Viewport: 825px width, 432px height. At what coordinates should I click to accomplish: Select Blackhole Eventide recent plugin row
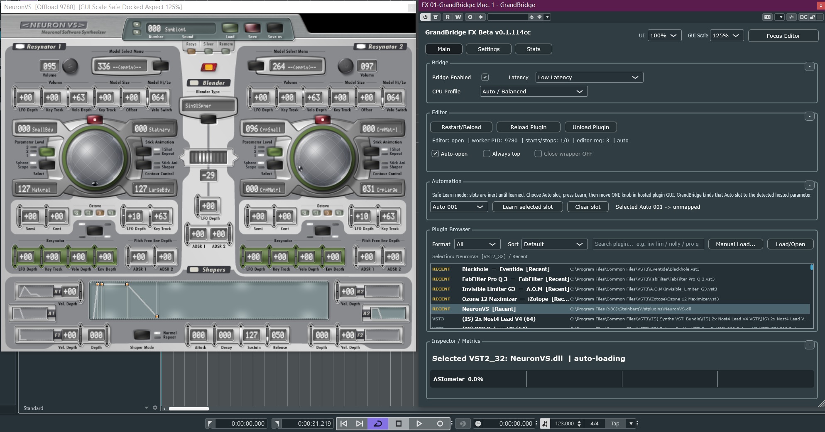coord(620,269)
